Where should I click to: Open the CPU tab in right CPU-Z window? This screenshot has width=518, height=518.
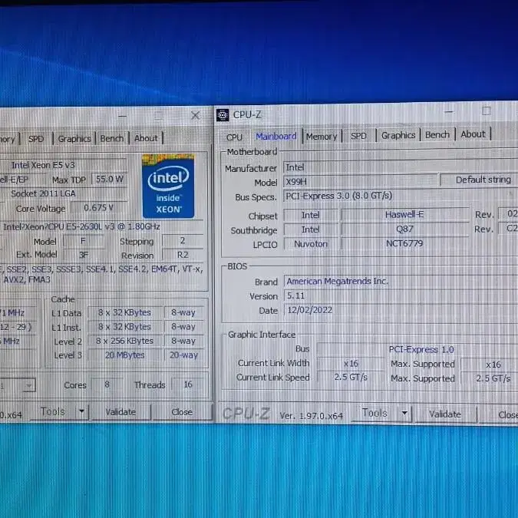234,137
